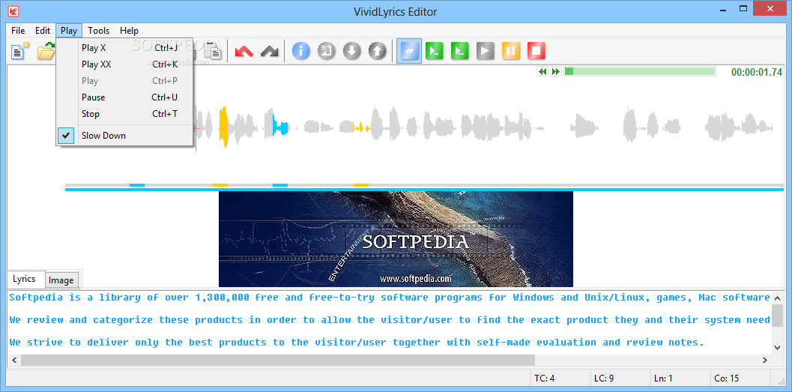Click the VividLyrics app icon in title bar
Screen dimensions: 792x392
click(x=13, y=11)
